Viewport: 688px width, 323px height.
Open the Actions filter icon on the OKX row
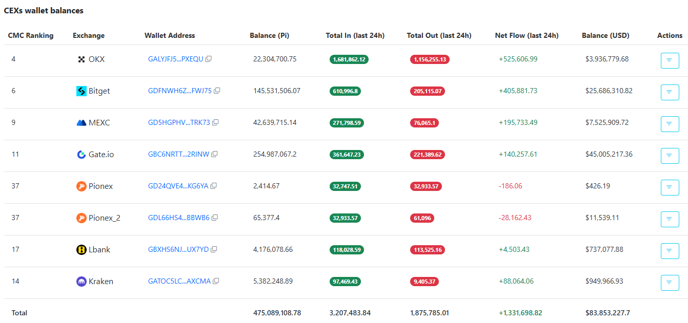click(670, 60)
